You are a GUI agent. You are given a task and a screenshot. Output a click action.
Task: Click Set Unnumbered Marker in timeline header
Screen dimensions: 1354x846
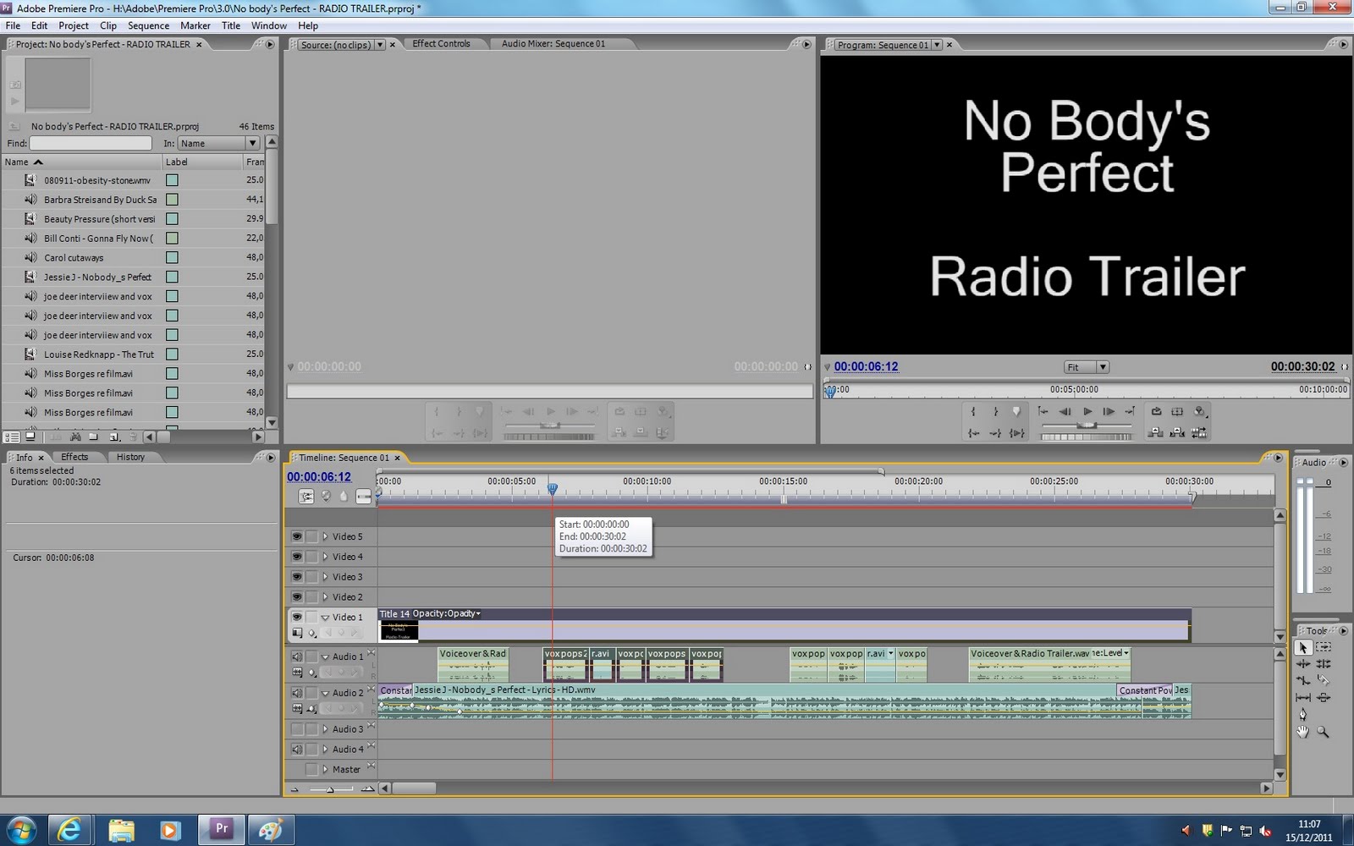(344, 497)
